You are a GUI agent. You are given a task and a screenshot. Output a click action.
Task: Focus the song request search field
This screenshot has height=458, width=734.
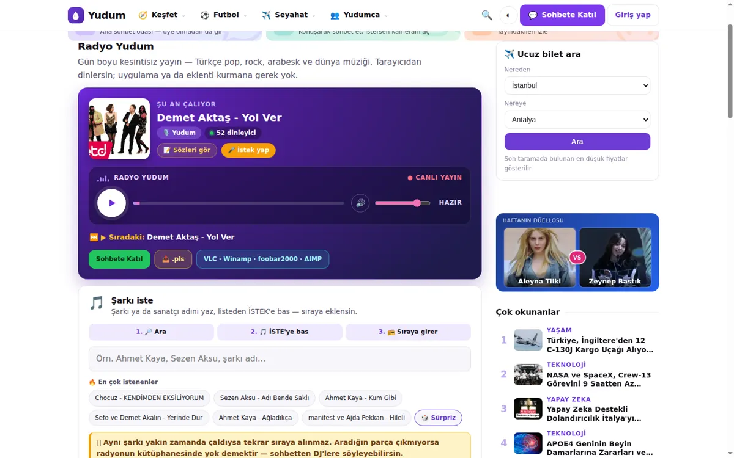pyautogui.click(x=280, y=359)
